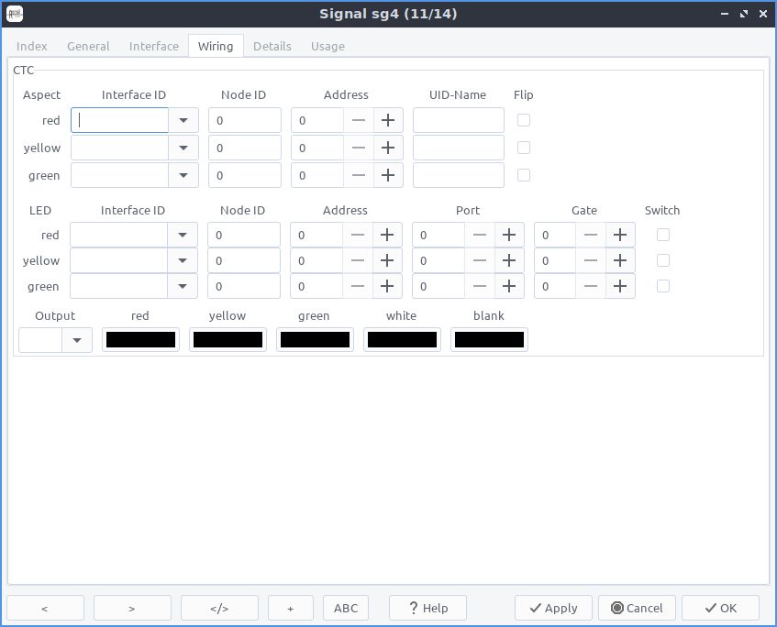Toggle Flip checkbox for green aspect
The image size is (777, 627).
click(x=523, y=175)
